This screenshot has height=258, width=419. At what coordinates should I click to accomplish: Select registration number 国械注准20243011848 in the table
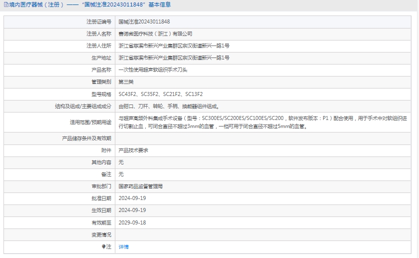click(x=144, y=22)
